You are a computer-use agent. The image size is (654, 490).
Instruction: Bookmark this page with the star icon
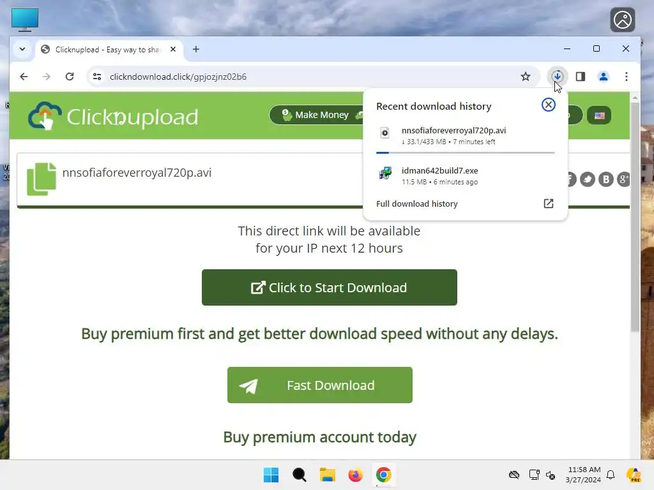click(x=526, y=77)
